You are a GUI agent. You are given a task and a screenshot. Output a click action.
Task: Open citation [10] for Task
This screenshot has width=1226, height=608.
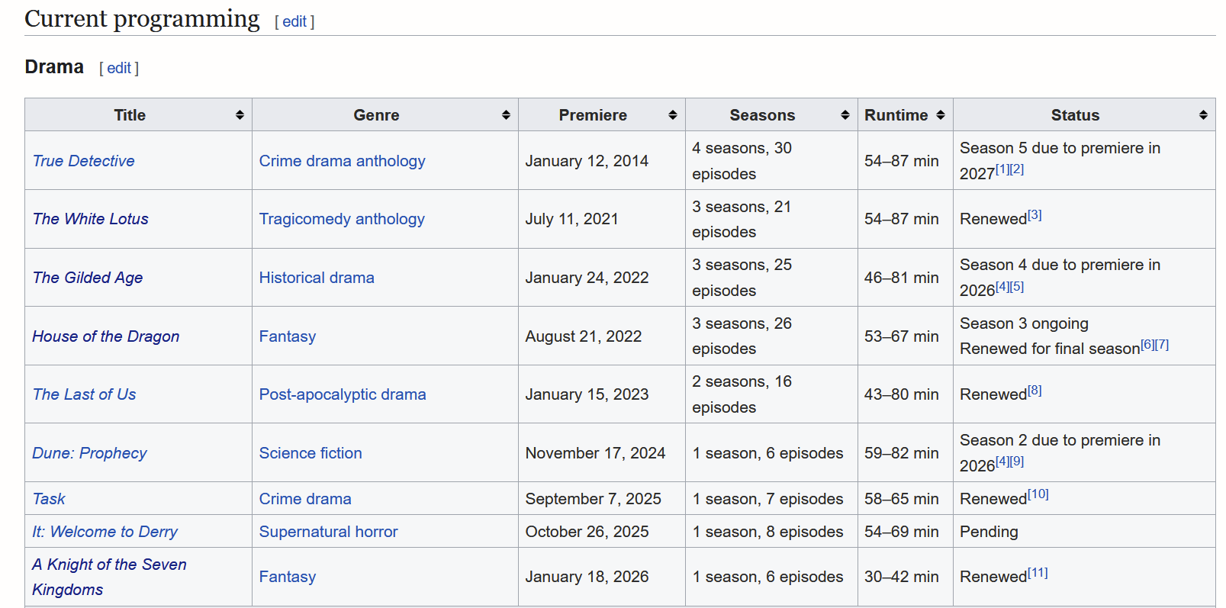click(x=1038, y=494)
